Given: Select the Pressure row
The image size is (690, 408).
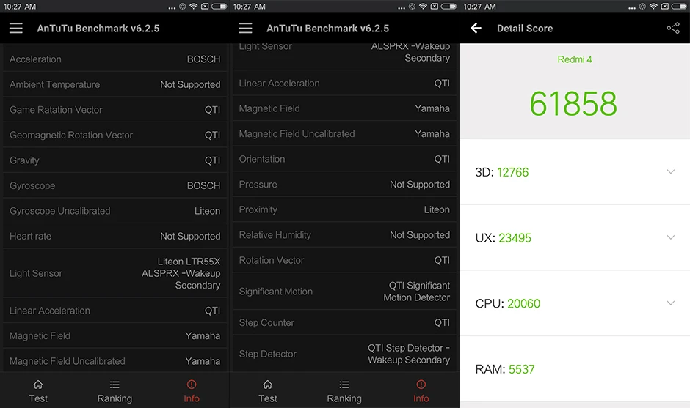Looking at the screenshot, I should pyautogui.click(x=344, y=185).
